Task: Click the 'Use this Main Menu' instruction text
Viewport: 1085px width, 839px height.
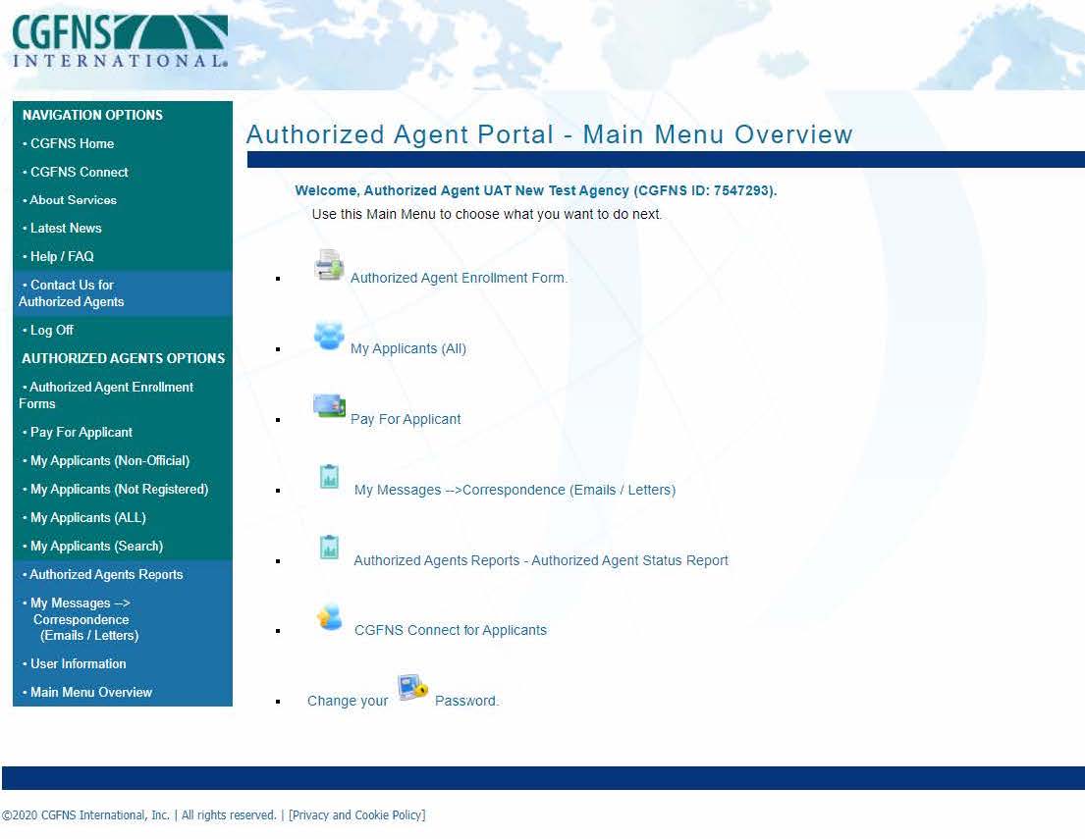Action: (486, 214)
